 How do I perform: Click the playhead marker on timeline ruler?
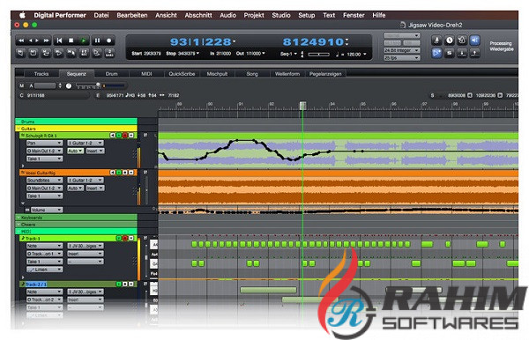[302, 106]
